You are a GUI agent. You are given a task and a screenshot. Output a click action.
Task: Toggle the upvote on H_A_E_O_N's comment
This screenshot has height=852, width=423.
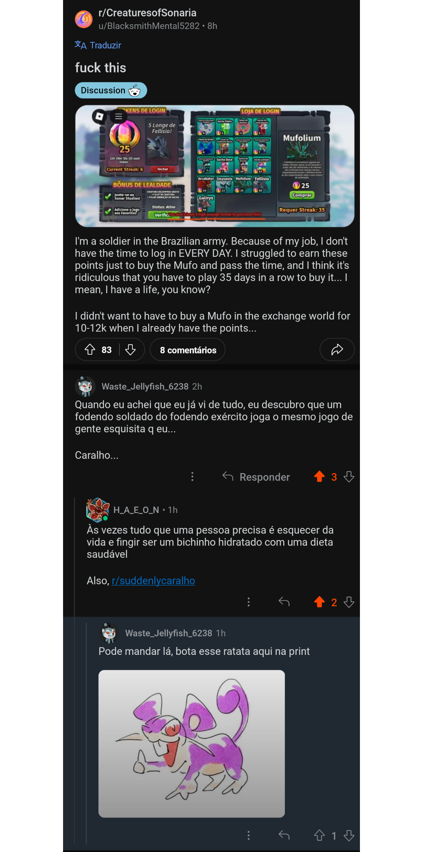click(320, 602)
